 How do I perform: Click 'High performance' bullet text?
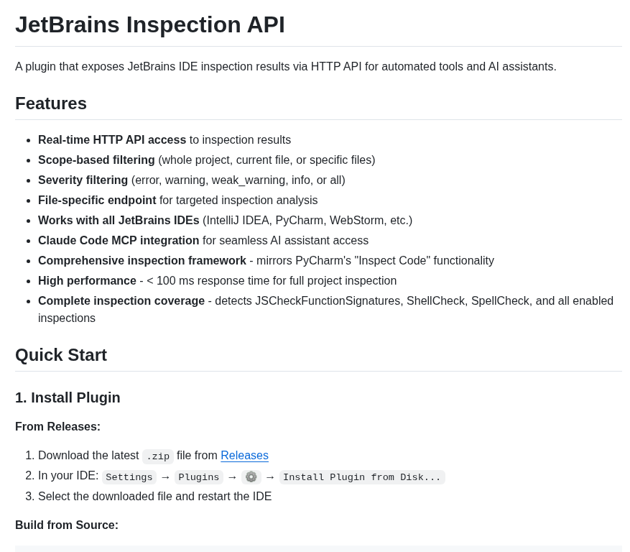tap(87, 280)
